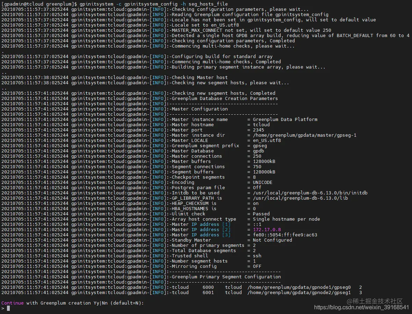Select the path /home/greenplum/gpdata/gpnode2/gpseg1
The image size is (412, 314).
click(x=299, y=293)
